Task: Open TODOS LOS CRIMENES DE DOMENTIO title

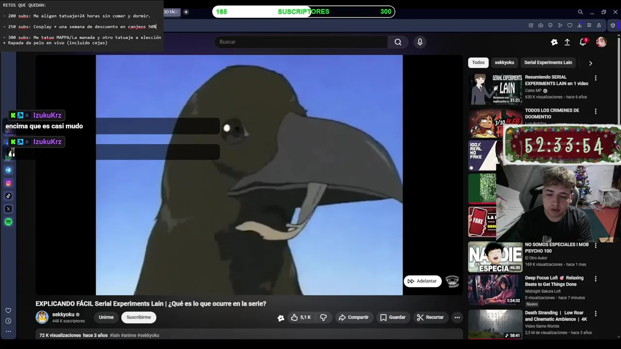Action: pos(552,113)
